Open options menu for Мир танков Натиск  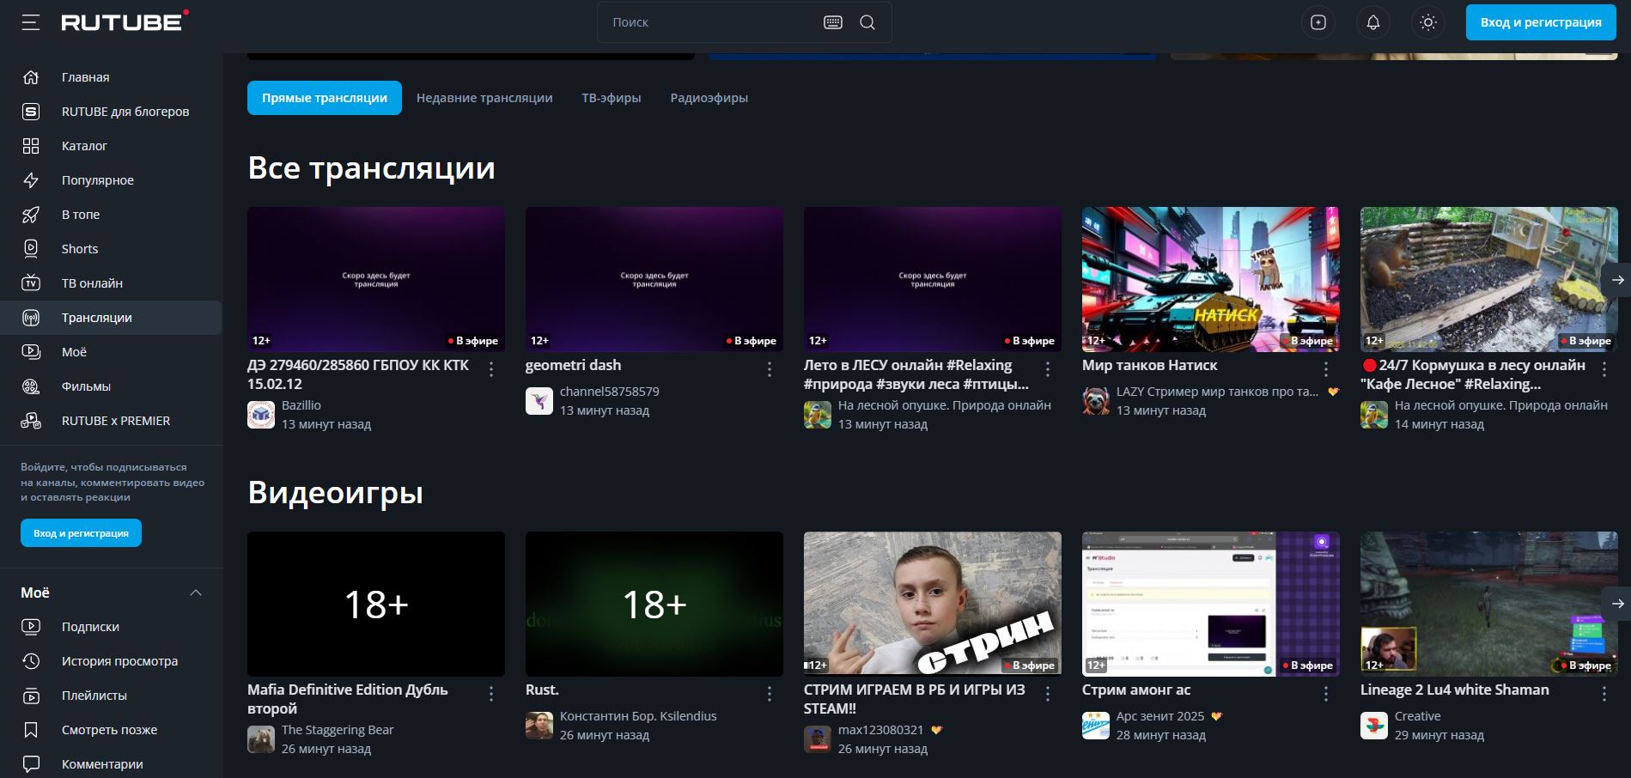pos(1326,369)
